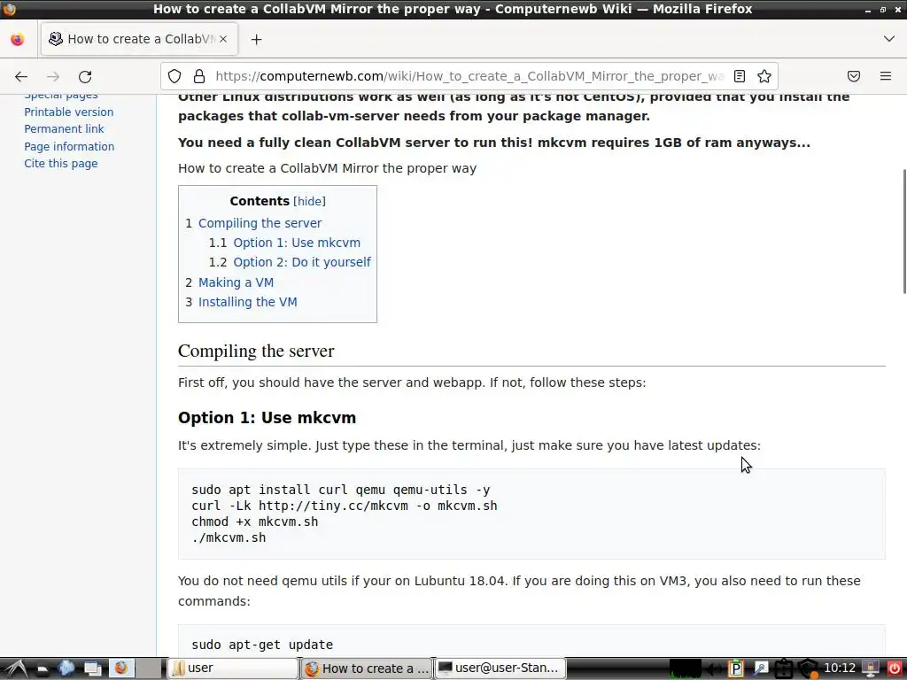Click the Firefox View icon
The width and height of the screenshot is (907, 680).
pos(18,39)
